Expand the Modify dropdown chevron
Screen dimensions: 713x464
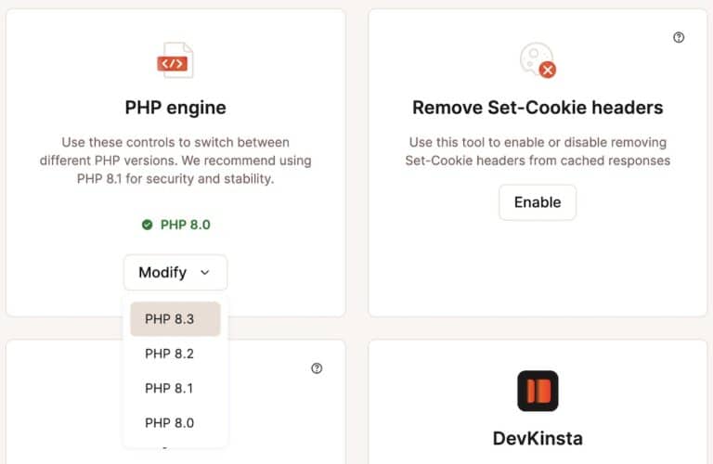coord(204,272)
